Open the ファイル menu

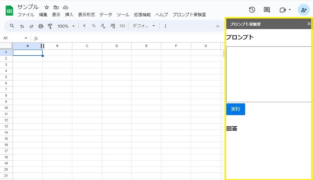pyautogui.click(x=26, y=15)
